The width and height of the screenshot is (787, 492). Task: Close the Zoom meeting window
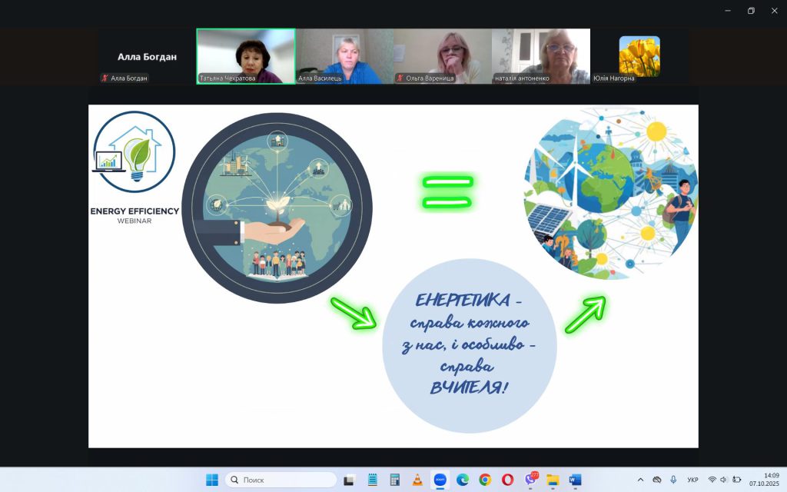point(774,11)
